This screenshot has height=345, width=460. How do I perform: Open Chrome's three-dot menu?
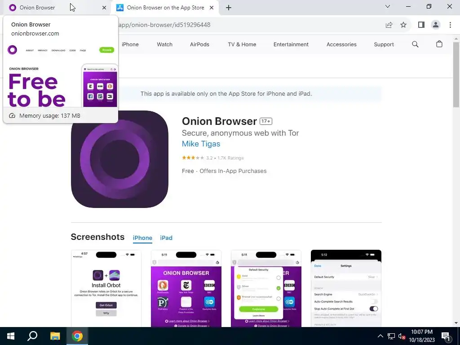click(x=450, y=25)
